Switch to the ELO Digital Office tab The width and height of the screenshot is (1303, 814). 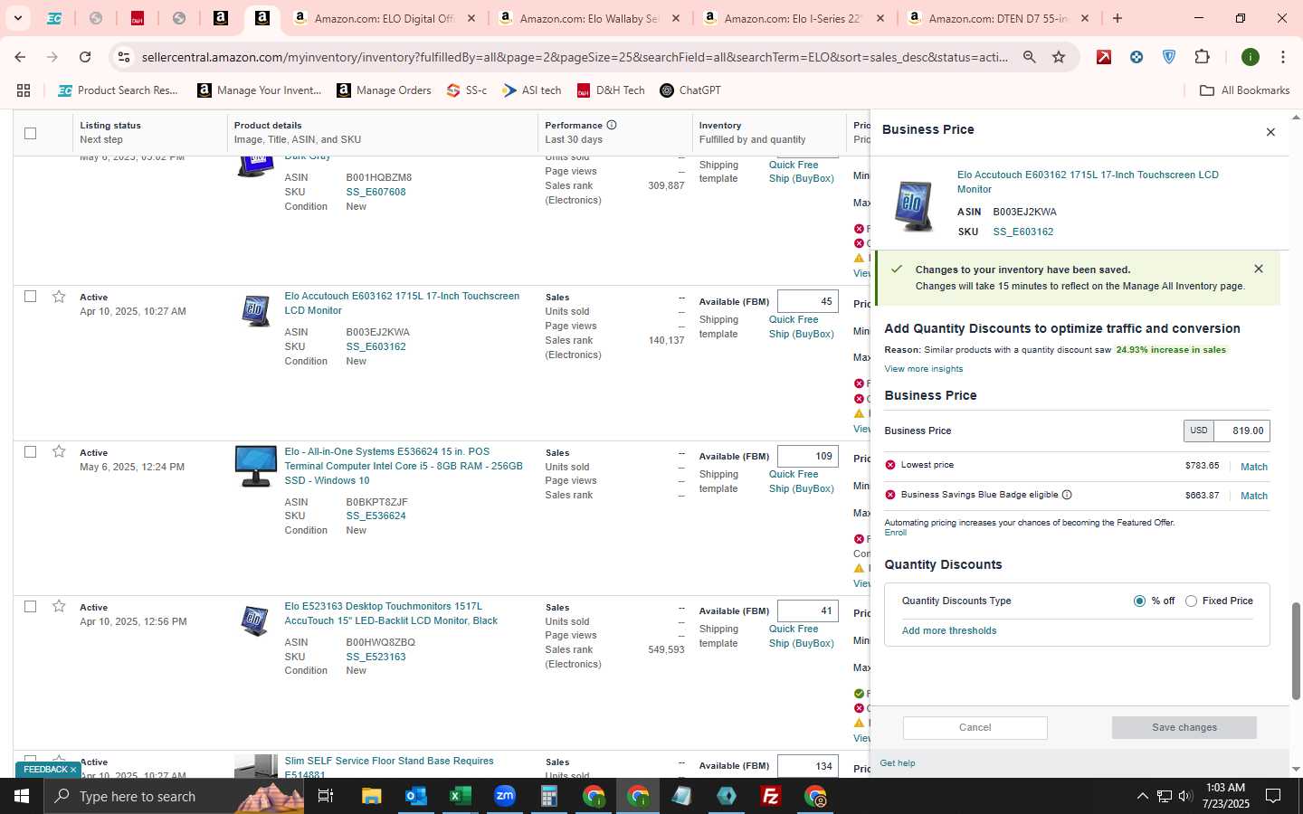385,18
